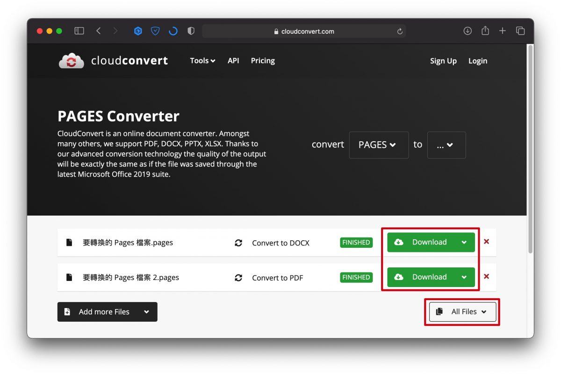Screen dimensions: 561x374
Task: Remove the DOCX conversion with red X
Action: point(486,242)
